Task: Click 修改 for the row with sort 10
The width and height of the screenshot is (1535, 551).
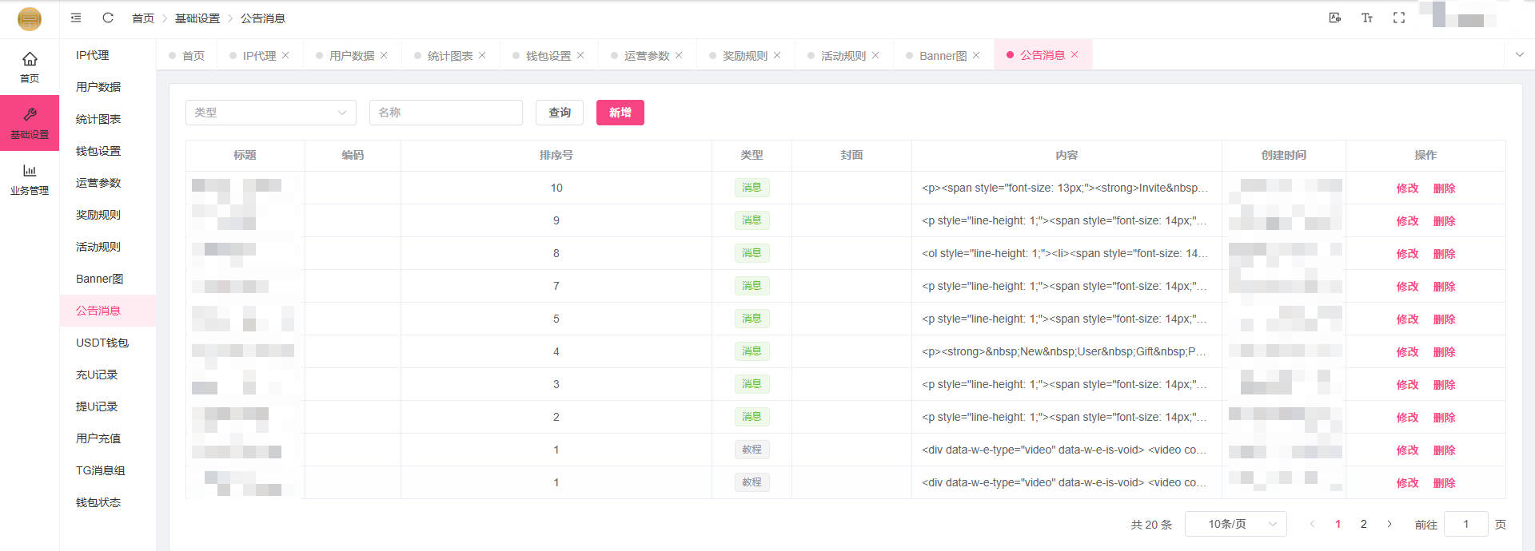Action: pyautogui.click(x=1407, y=188)
